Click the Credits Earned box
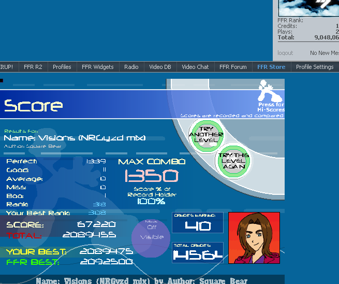 [198, 223]
